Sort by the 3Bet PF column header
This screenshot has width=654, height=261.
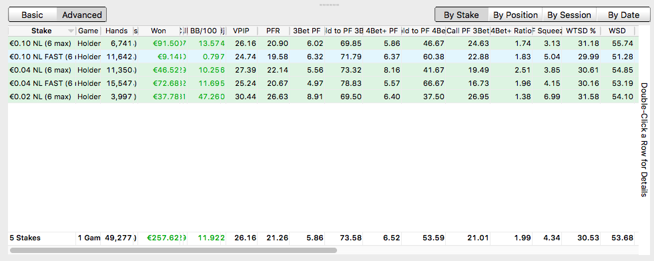(x=306, y=31)
